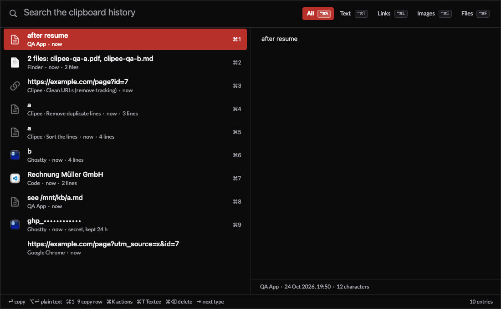Click the ⌘7 shortcut badge
Screen dimensions: 501x309
pyautogui.click(x=237, y=178)
